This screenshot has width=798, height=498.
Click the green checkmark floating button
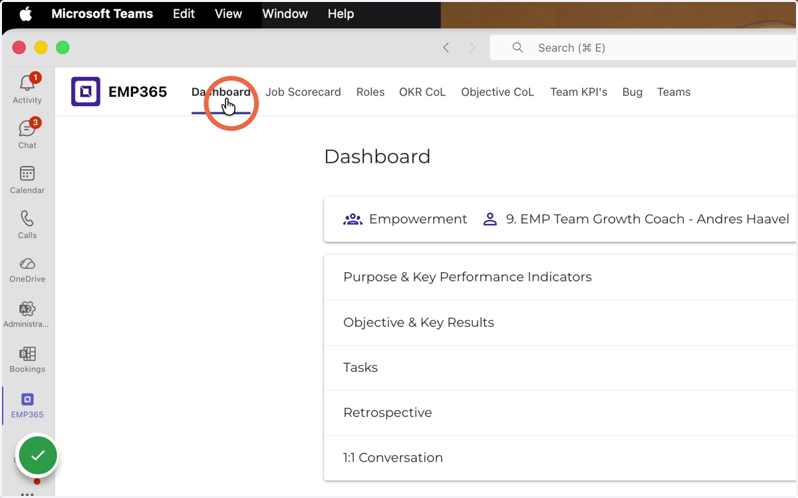click(38, 455)
